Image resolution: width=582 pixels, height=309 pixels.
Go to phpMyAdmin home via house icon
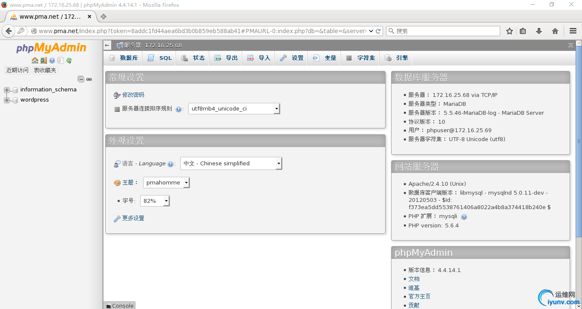pos(35,60)
